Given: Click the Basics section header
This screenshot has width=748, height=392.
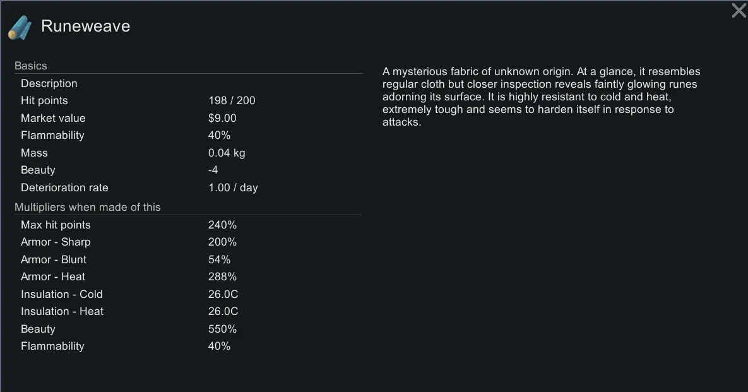Looking at the screenshot, I should tap(31, 66).
